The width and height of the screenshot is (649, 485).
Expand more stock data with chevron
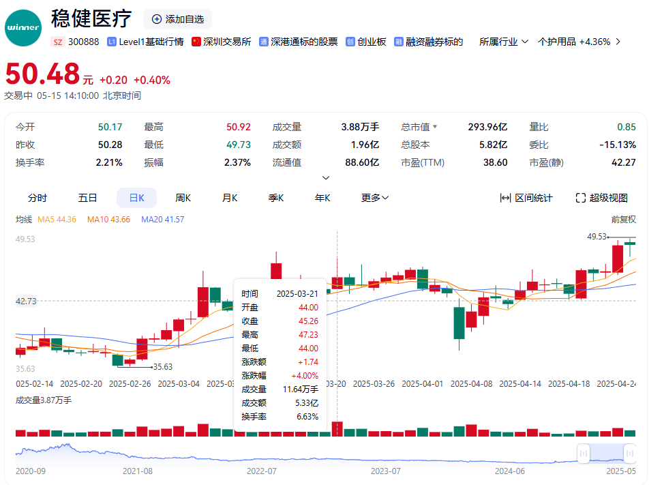[326, 178]
